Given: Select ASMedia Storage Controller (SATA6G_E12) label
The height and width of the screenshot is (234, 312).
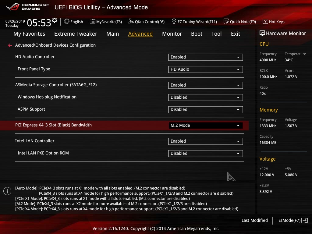Looking at the screenshot, I should (x=56, y=85).
